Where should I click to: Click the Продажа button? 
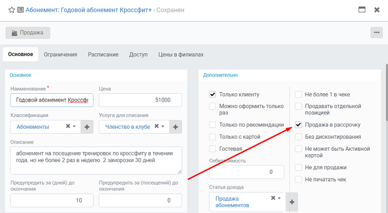[x=28, y=33]
